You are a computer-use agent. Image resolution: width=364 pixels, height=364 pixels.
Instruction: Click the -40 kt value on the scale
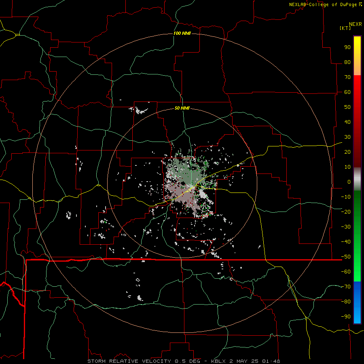coord(346,242)
